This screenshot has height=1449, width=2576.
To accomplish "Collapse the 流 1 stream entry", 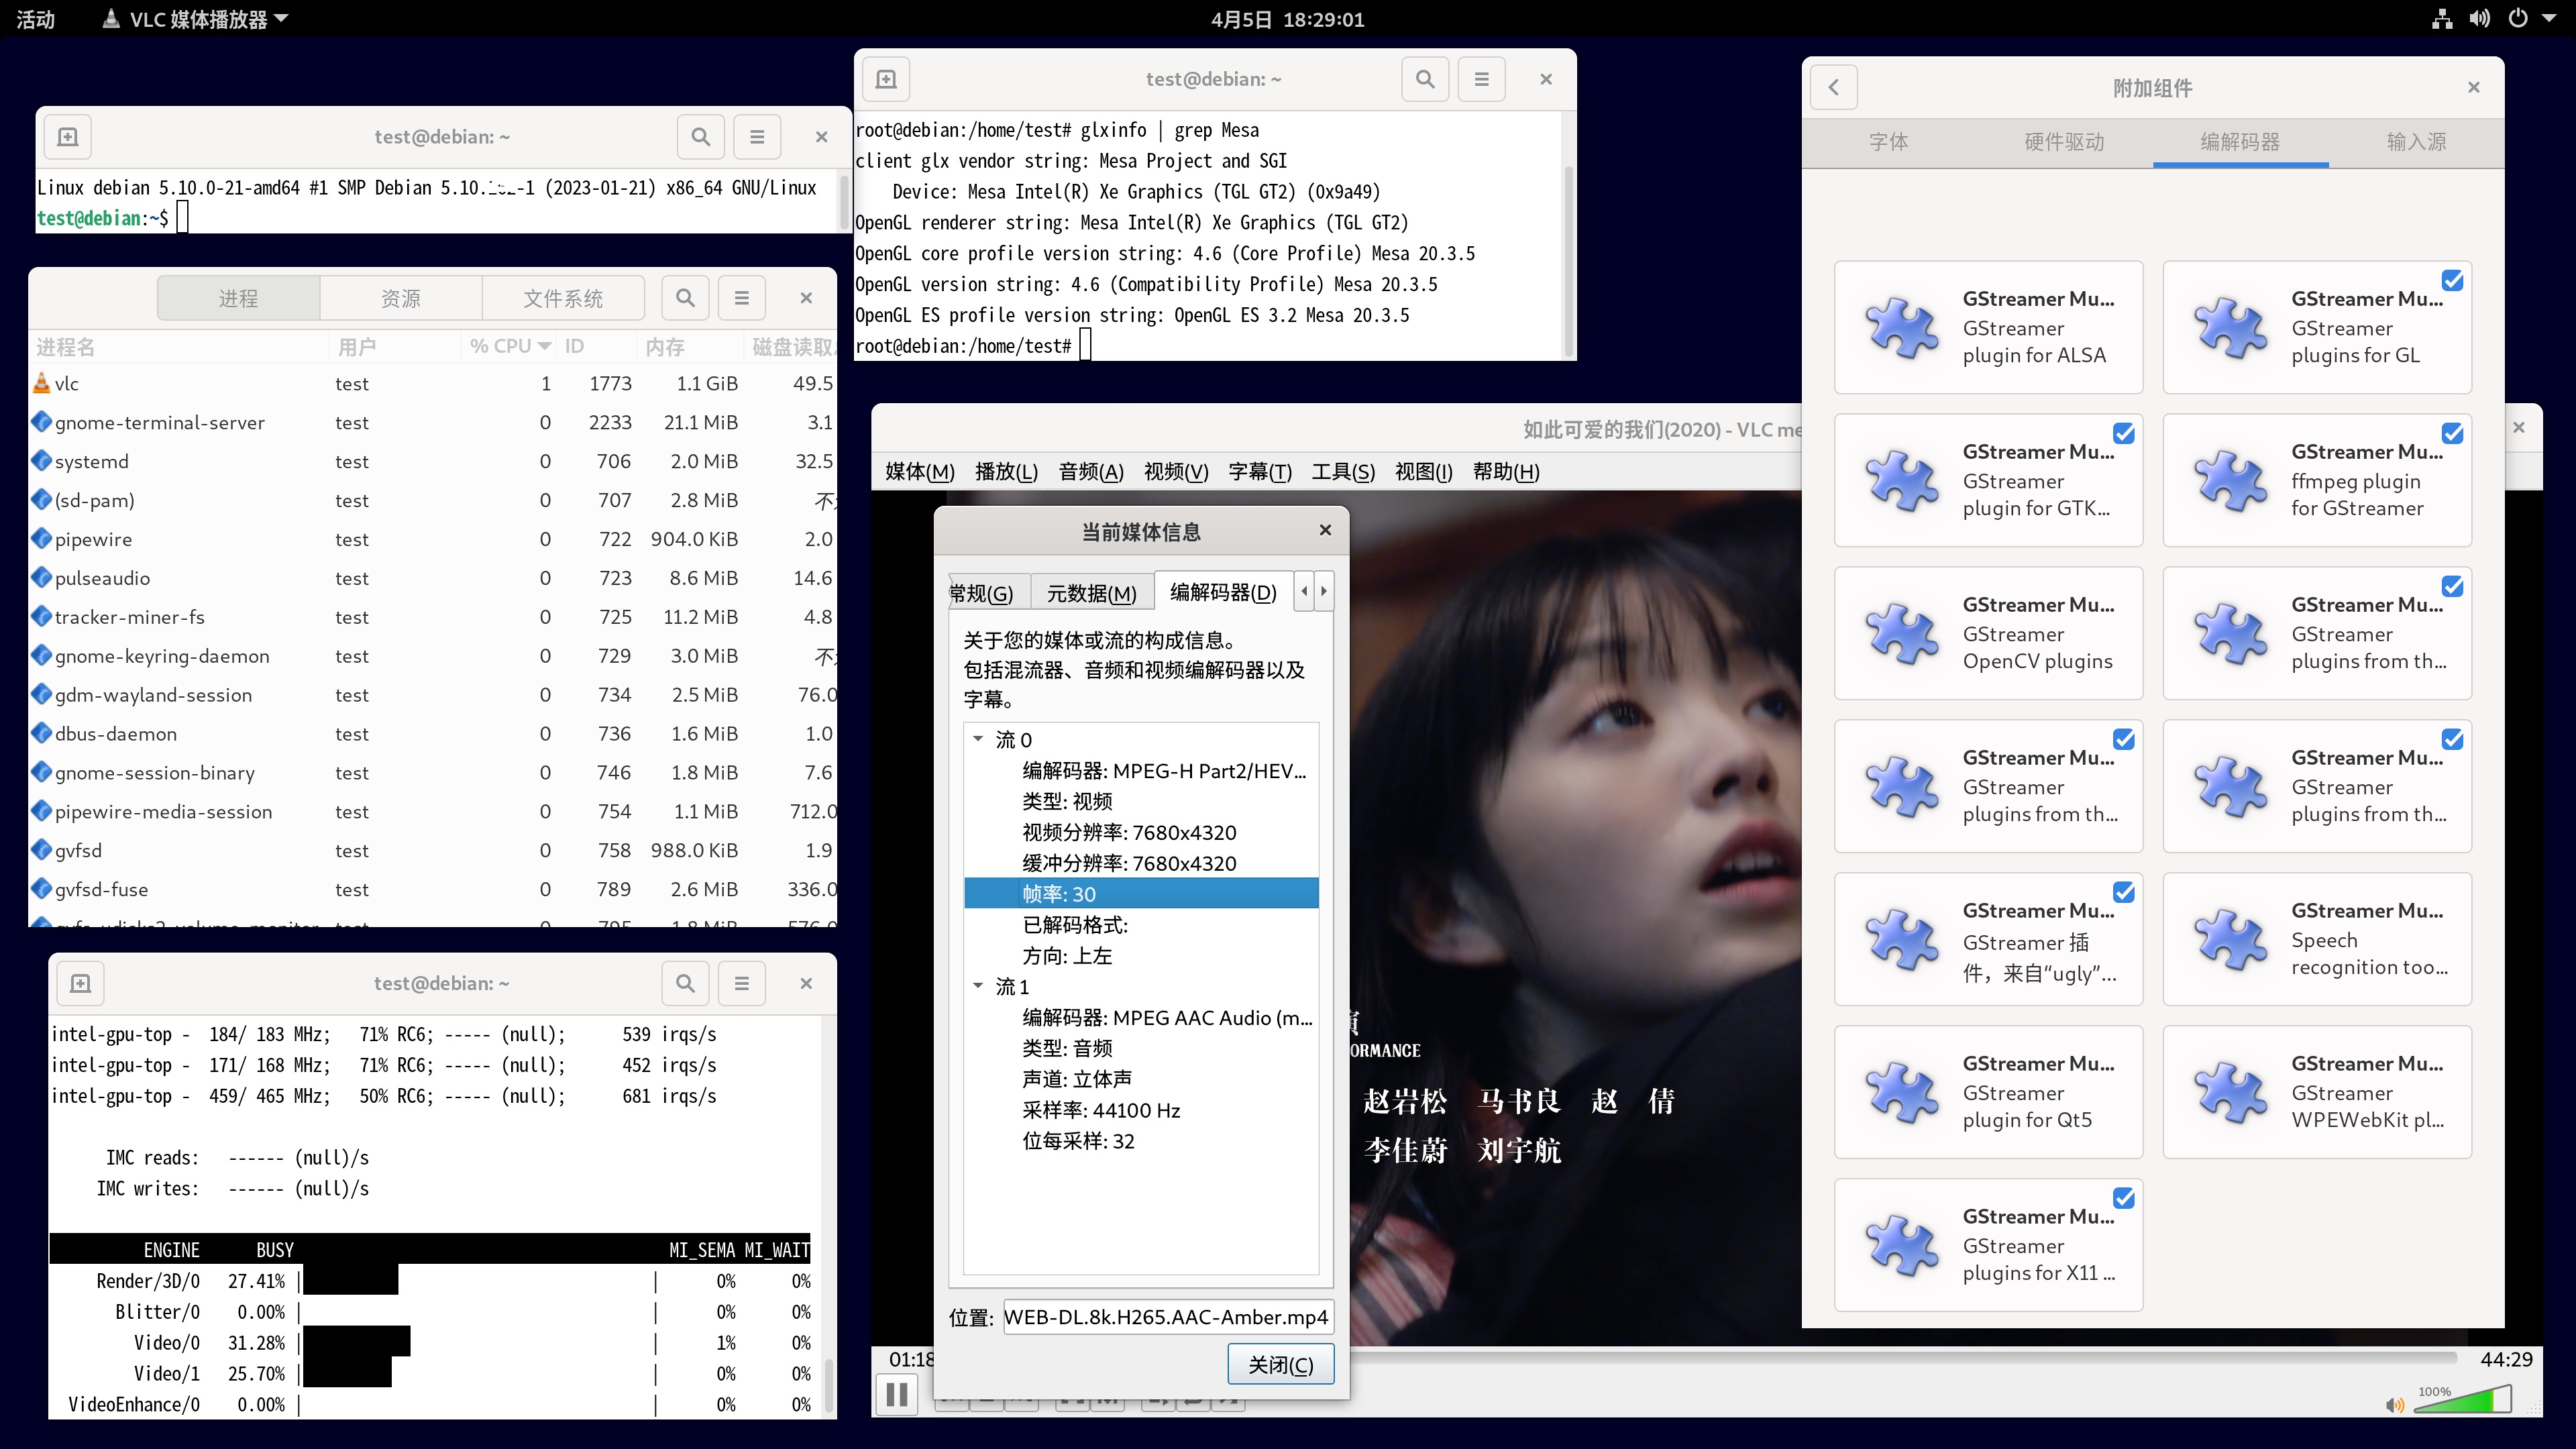I will [978, 987].
